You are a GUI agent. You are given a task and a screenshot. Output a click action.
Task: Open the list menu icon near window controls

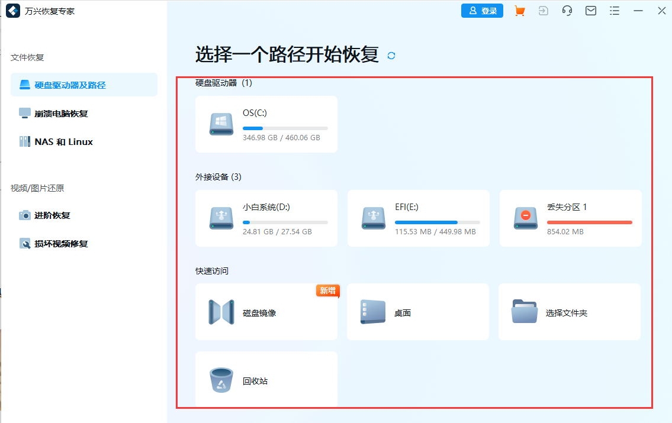pyautogui.click(x=614, y=11)
